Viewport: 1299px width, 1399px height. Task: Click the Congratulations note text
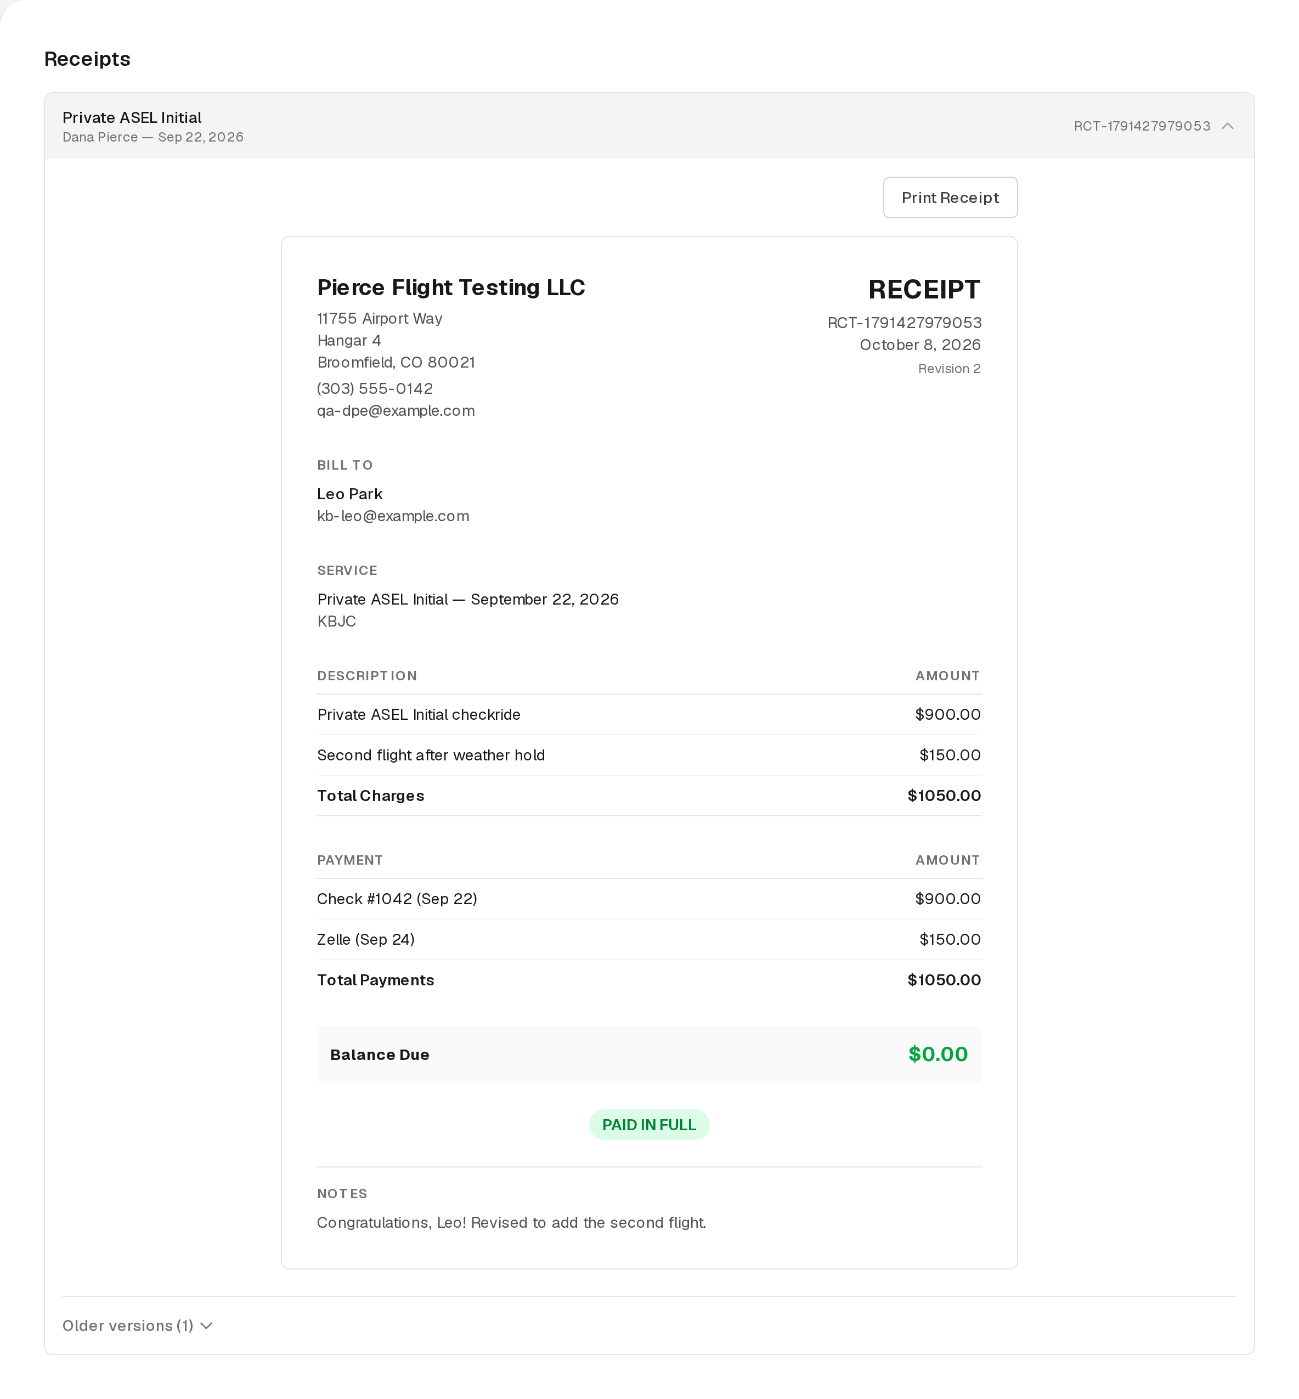pos(512,1222)
